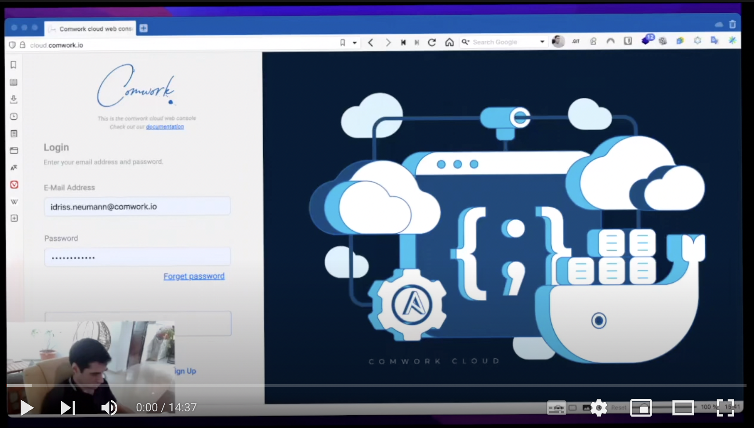Open the Downloads side panel

pyautogui.click(x=14, y=100)
